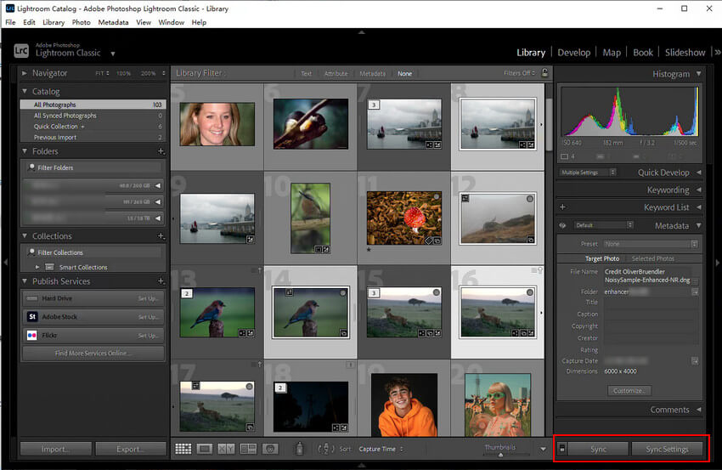The image size is (722, 470).
Task: Add to Quick Collection circle on lion photo 16
Action: tap(529, 292)
